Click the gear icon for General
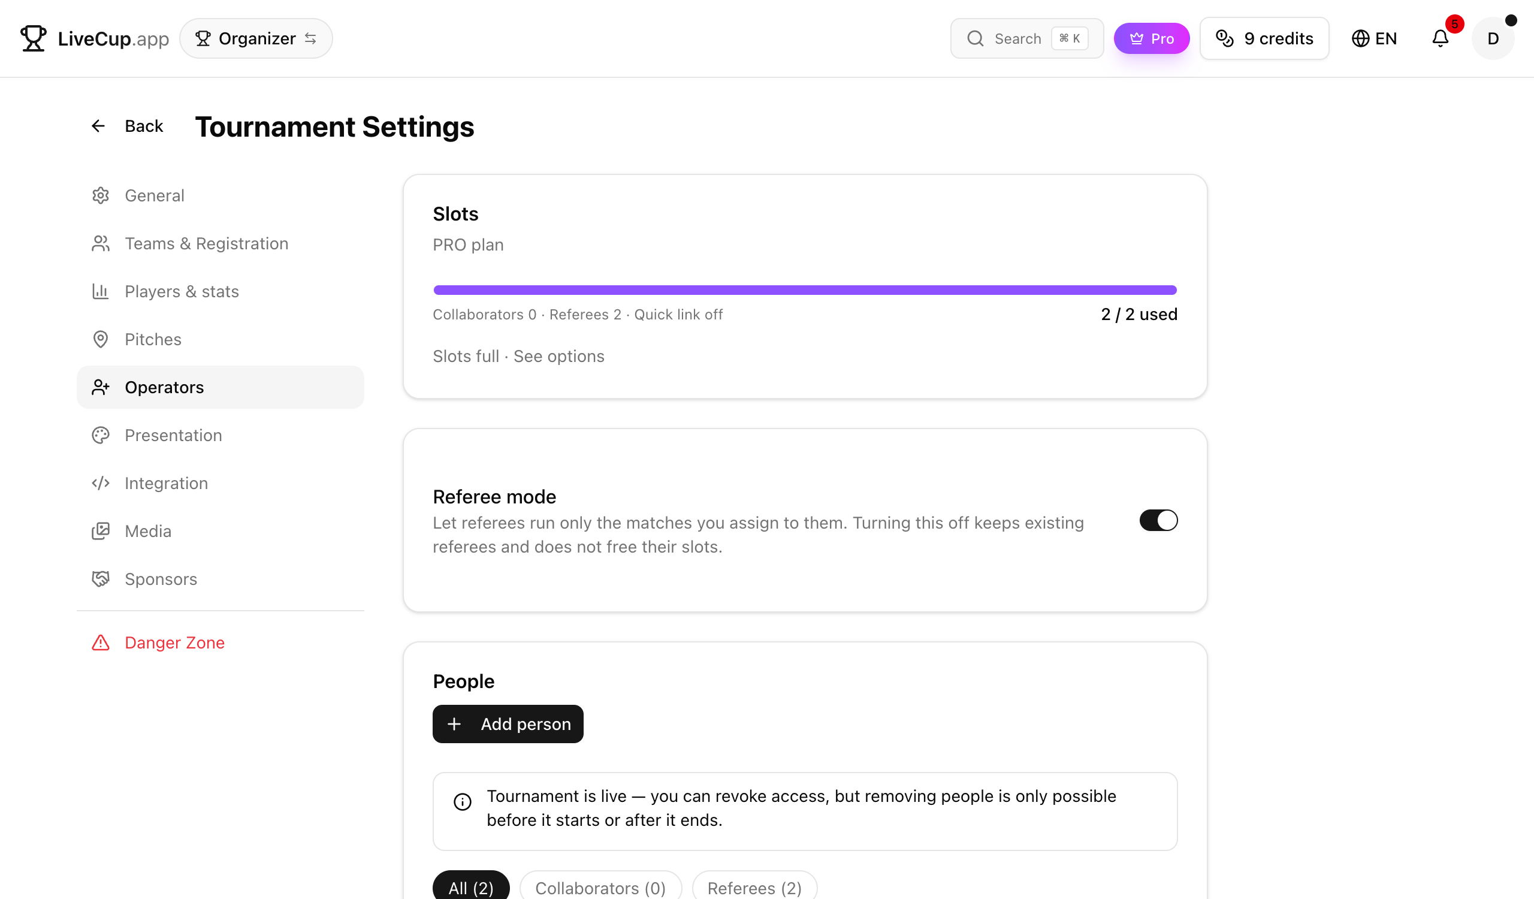 point(101,195)
